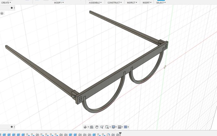Image resolution: width=217 pixels, height=136 pixels.
Task: Click the Look At camera icon
Action: pos(91,127)
